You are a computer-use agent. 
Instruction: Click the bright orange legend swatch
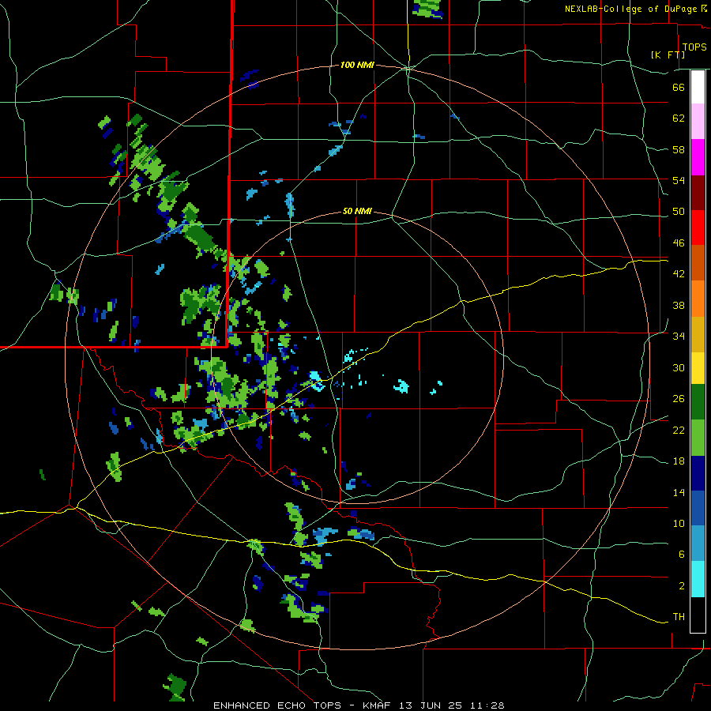[x=698, y=299]
